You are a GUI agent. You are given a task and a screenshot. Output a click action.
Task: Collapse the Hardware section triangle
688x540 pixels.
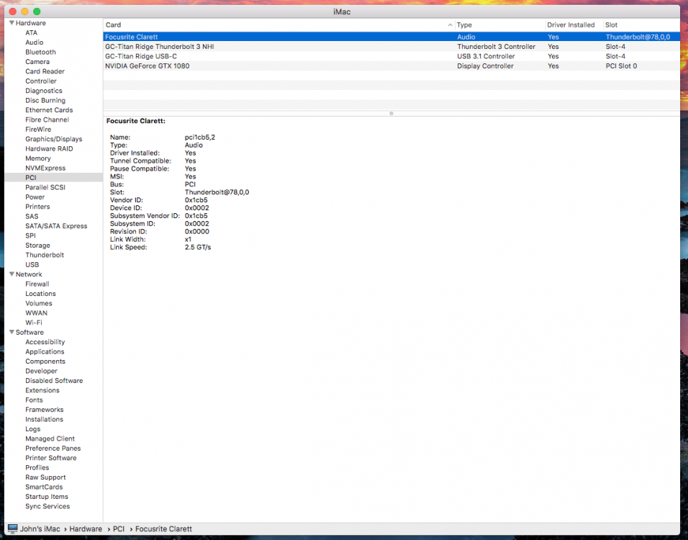(12, 23)
